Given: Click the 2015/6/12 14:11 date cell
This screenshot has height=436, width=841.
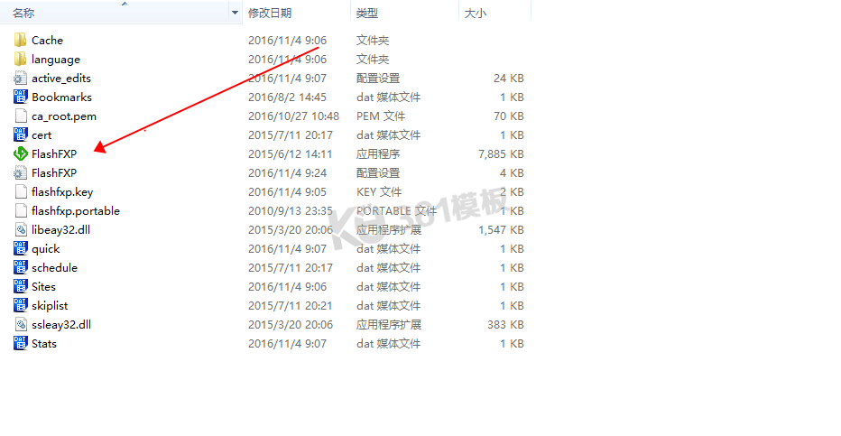Looking at the screenshot, I should [291, 154].
